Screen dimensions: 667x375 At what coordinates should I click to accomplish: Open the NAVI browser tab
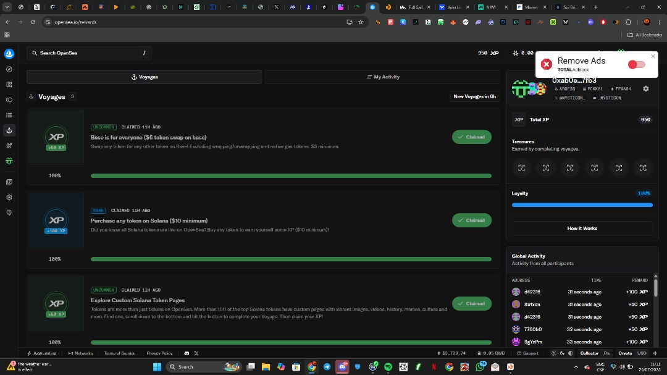click(493, 7)
